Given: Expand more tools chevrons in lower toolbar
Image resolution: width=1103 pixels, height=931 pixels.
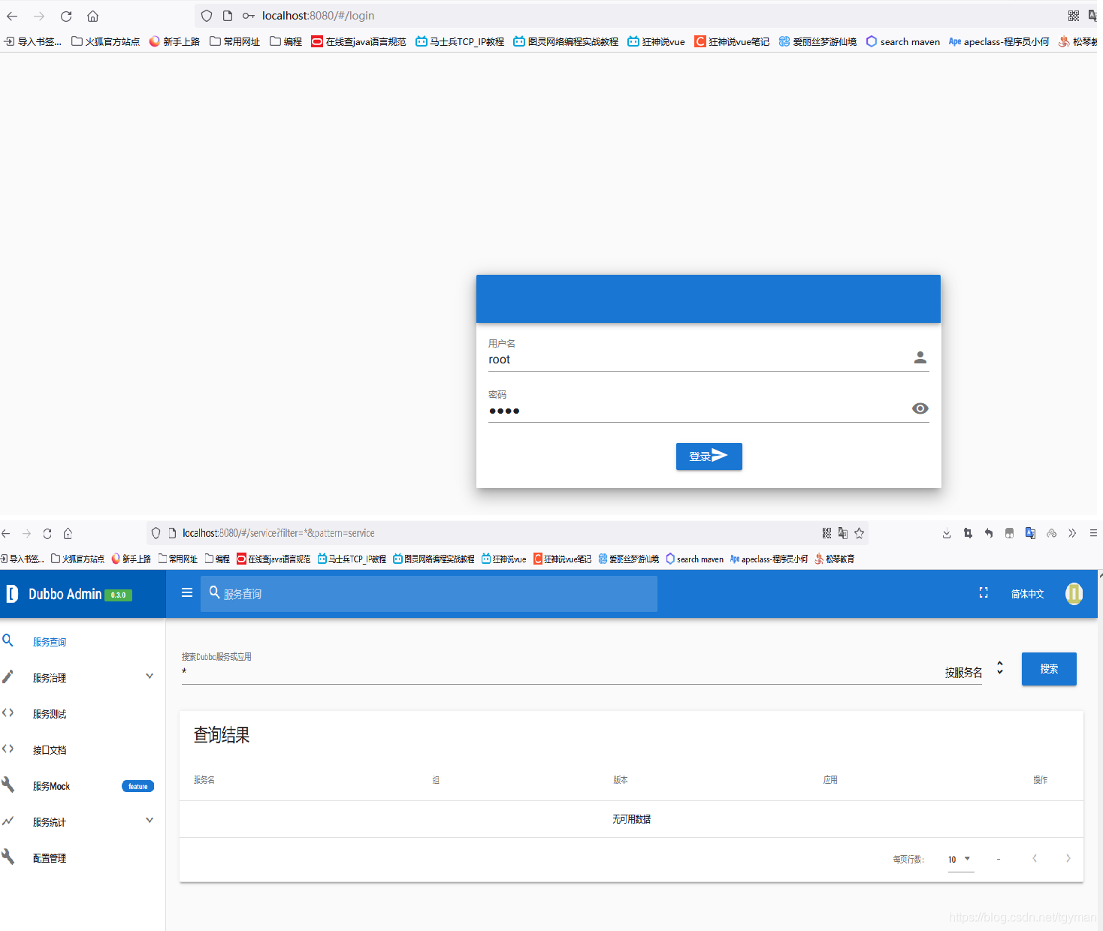Looking at the screenshot, I should 1072,533.
